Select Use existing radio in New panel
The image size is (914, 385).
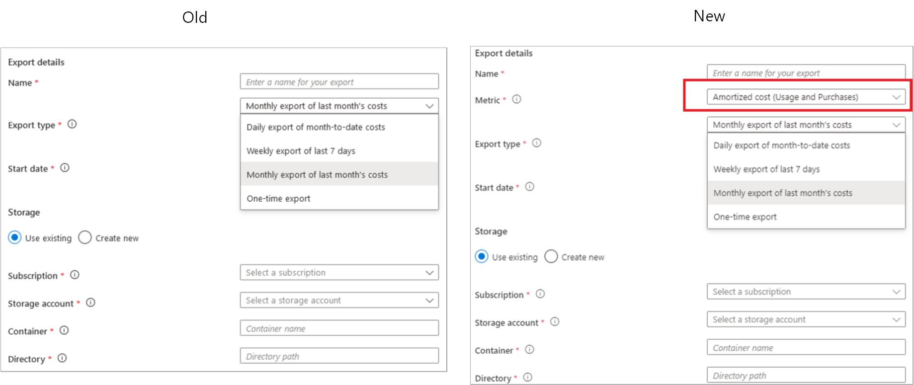pos(482,256)
